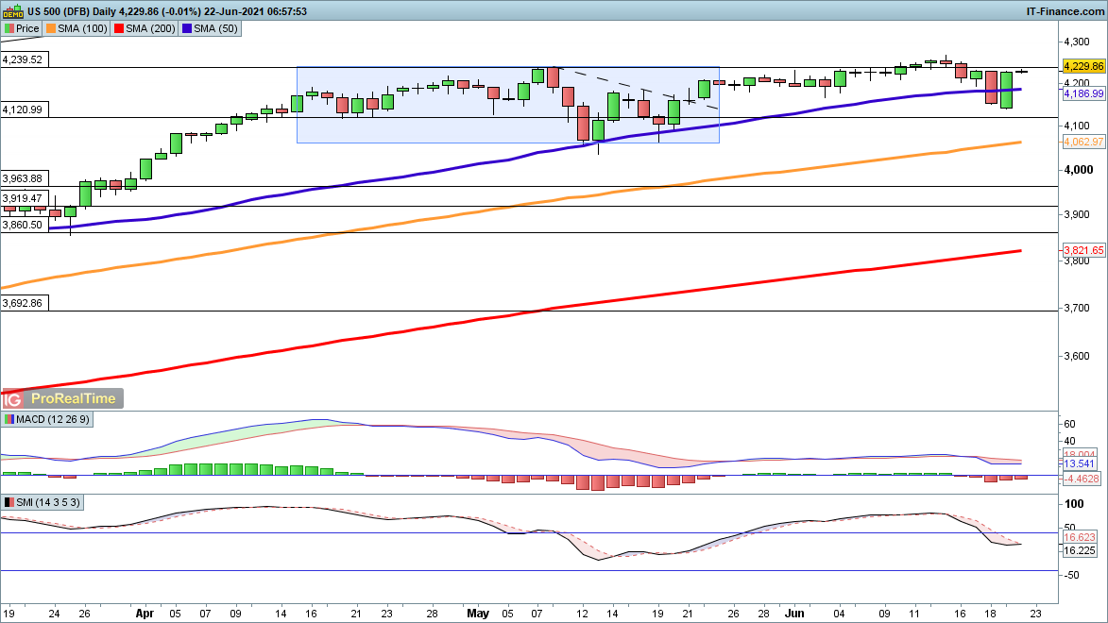Screen dimensions: 1108x623
Task: Click the red 3,821.65 SMA value tag
Action: (1083, 250)
